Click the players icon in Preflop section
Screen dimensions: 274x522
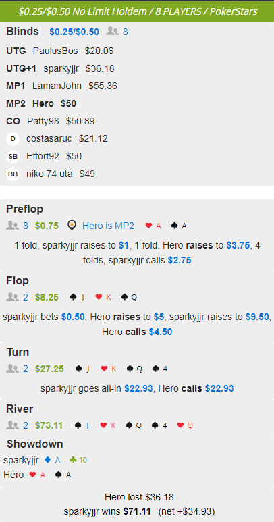12,226
